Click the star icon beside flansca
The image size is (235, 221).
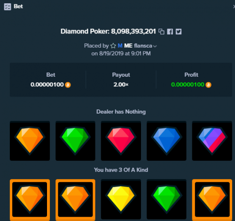point(113,46)
